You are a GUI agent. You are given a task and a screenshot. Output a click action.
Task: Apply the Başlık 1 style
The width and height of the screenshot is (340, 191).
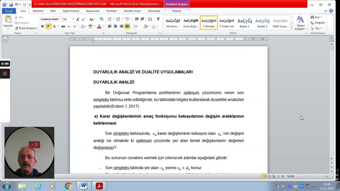tap(244, 23)
